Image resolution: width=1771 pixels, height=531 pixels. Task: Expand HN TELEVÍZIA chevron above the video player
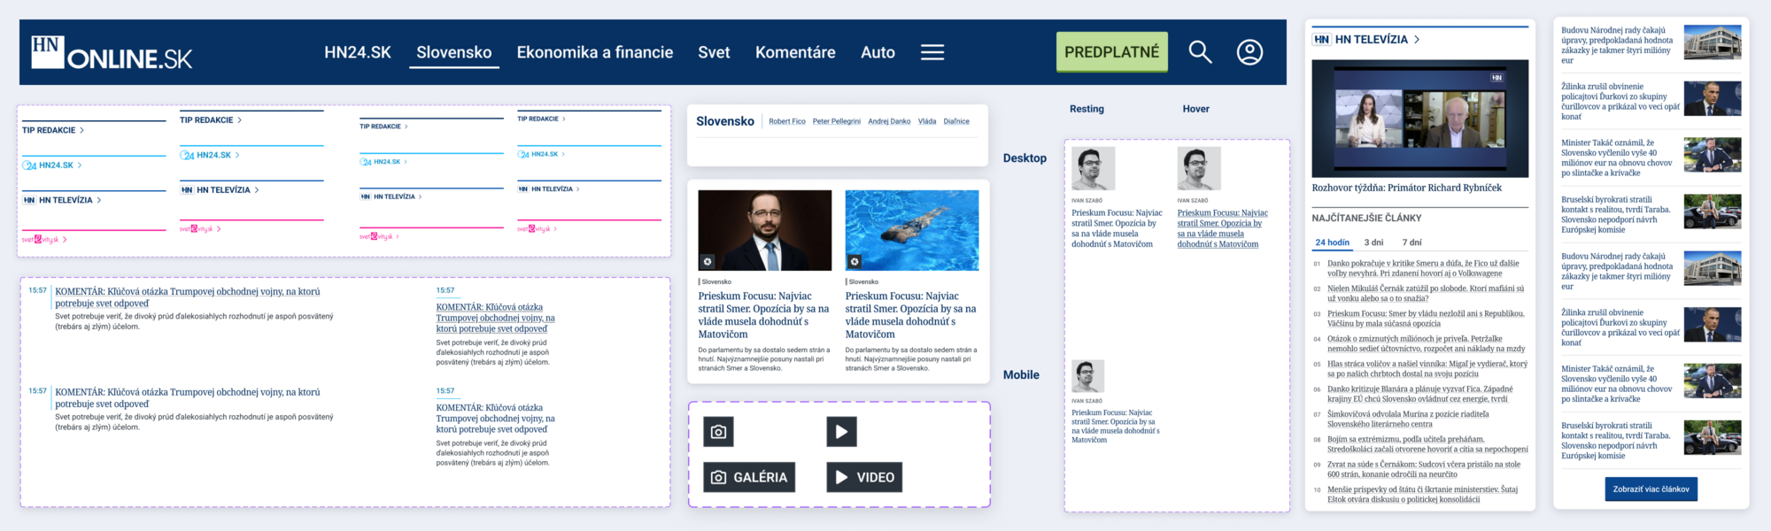point(1417,40)
